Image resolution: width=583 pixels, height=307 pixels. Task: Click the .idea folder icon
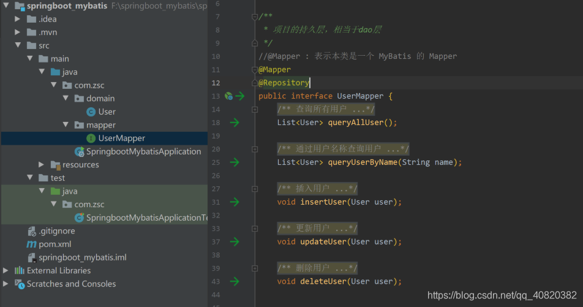pyautogui.click(x=32, y=19)
